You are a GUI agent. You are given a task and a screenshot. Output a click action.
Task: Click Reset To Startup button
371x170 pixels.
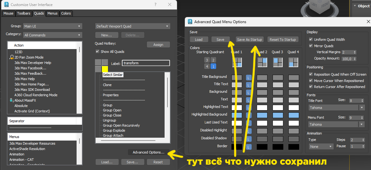283,40
